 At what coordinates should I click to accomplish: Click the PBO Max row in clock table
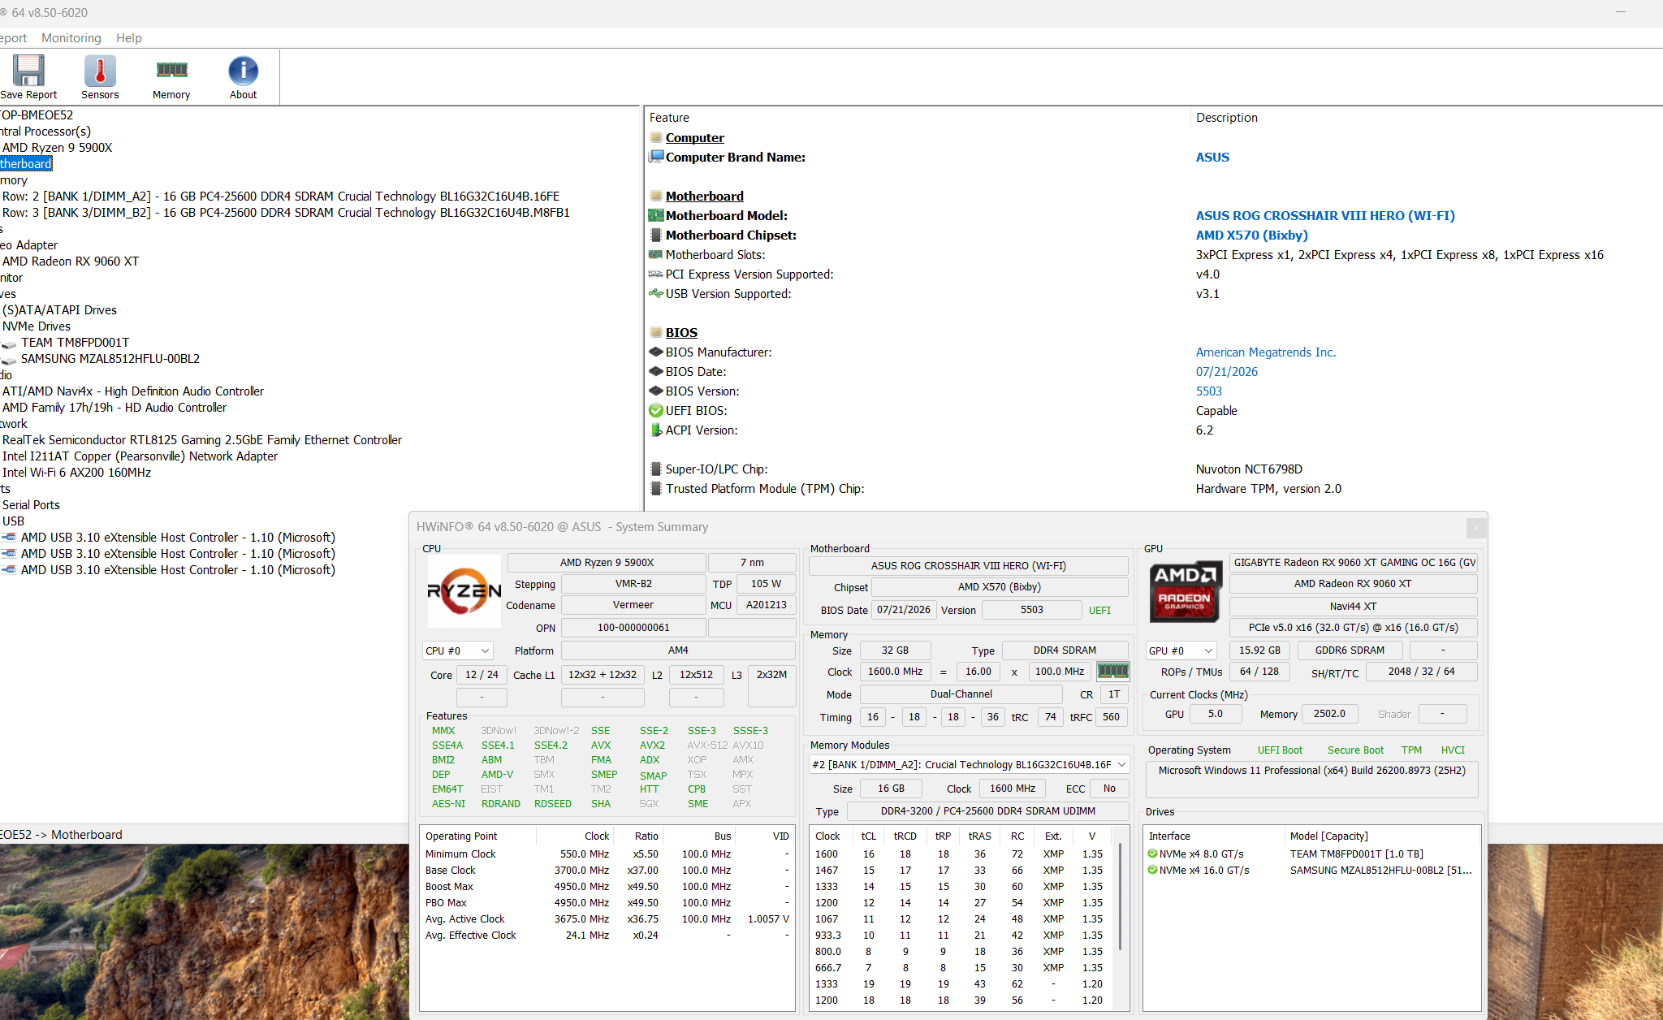607,902
